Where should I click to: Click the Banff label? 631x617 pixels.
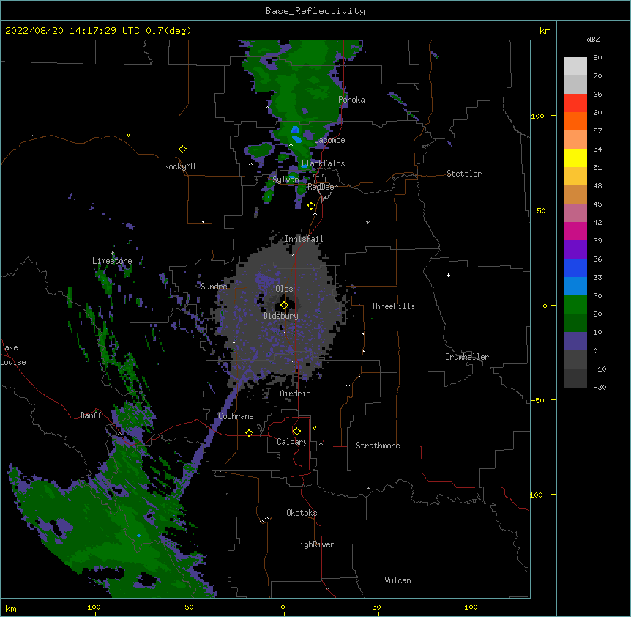(91, 415)
